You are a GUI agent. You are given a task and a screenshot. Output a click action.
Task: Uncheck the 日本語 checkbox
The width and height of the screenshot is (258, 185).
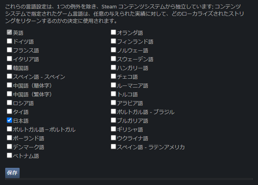9,120
